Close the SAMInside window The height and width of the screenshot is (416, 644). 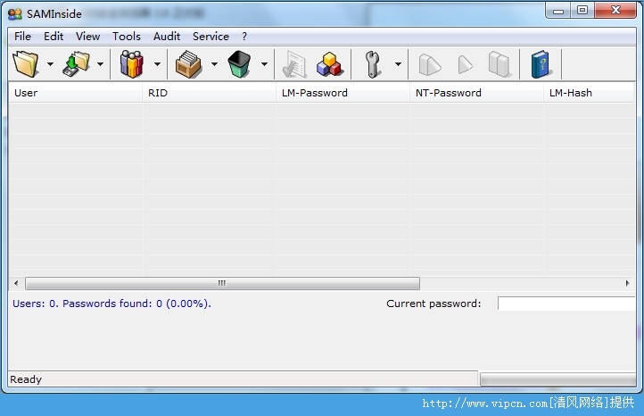[x=615, y=11]
